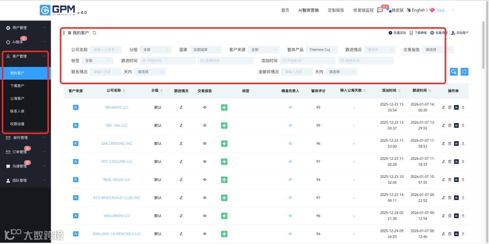This screenshot has width=489, height=244.
Task: Click the blue reset filters button
Action: pyautogui.click(x=465, y=72)
